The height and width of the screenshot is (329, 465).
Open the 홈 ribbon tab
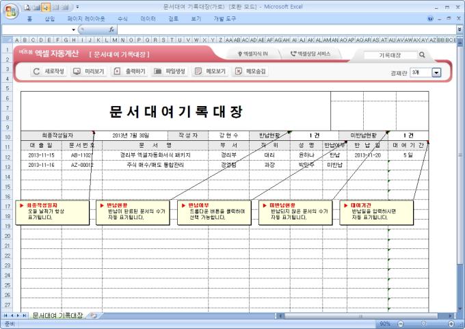point(29,19)
